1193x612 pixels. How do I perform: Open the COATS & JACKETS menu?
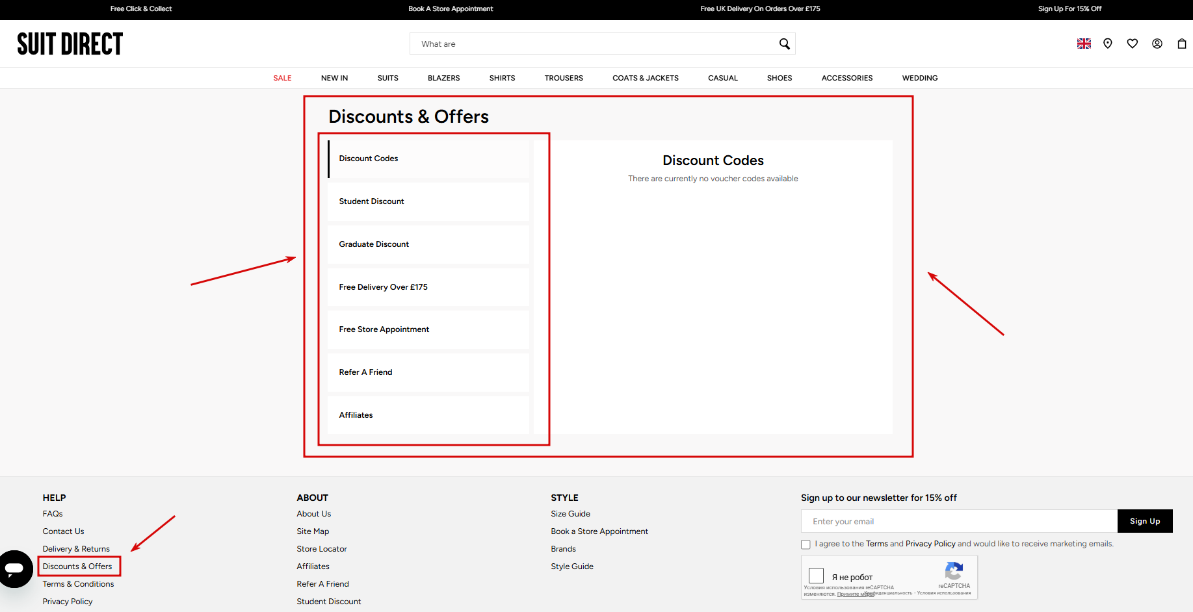646,78
